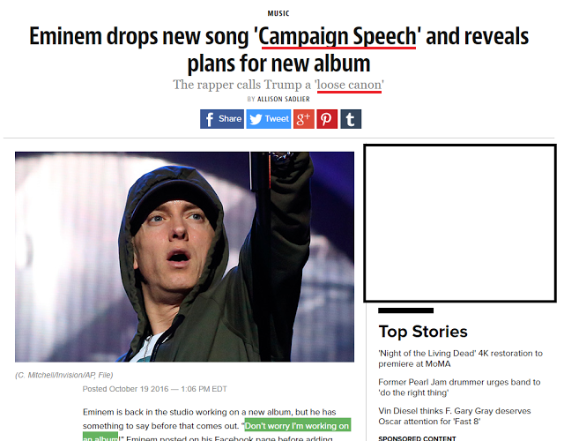
Task: Click the Eminem concert photo
Action: 184,257
